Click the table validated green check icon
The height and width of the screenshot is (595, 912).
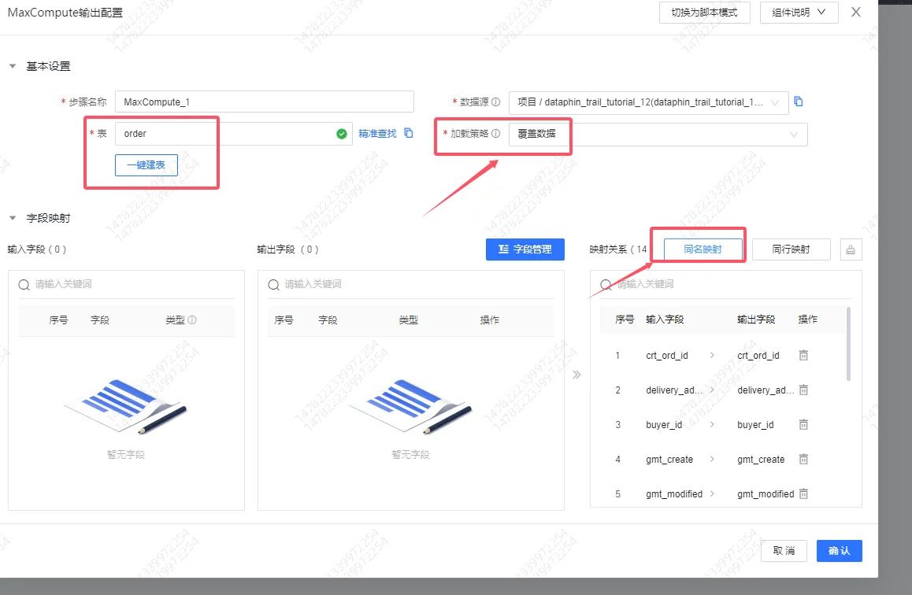(342, 134)
